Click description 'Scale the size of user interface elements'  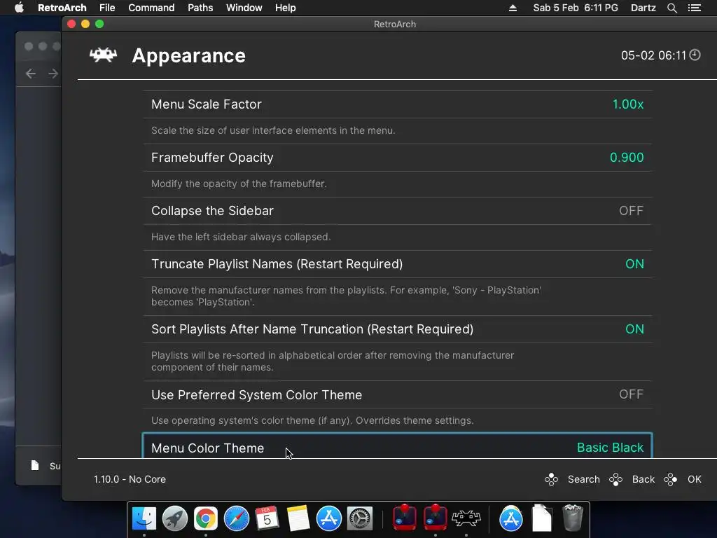point(273,130)
